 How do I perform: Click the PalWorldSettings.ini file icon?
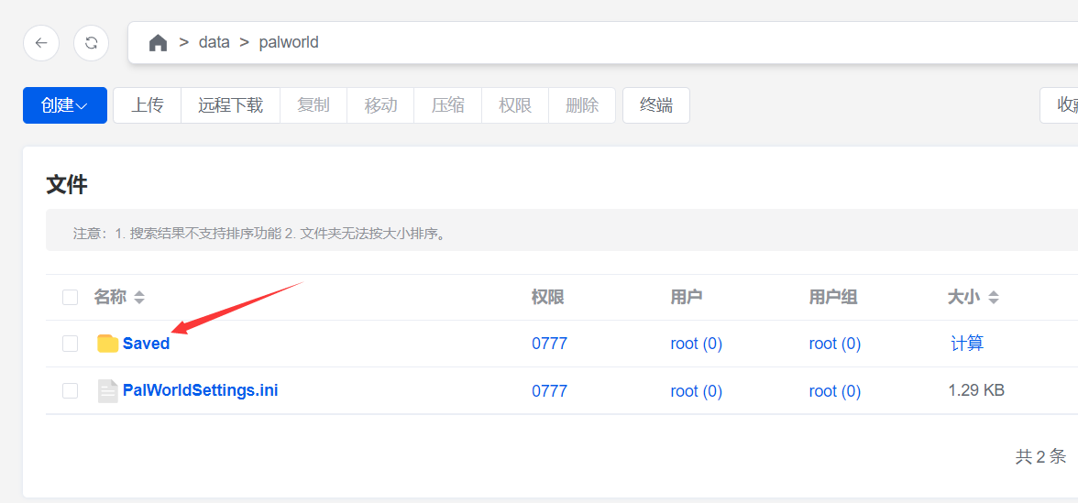pyautogui.click(x=108, y=391)
